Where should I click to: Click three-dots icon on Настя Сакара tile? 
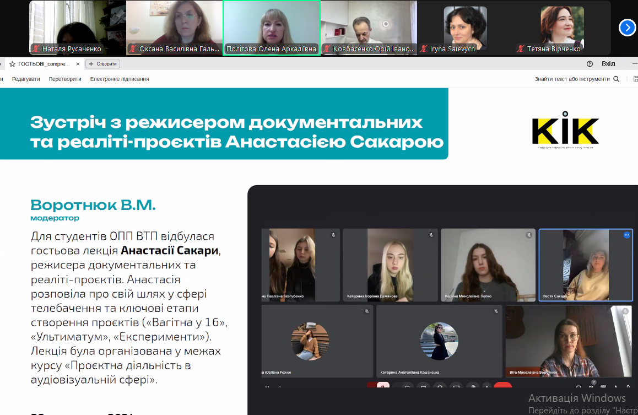[x=626, y=235]
